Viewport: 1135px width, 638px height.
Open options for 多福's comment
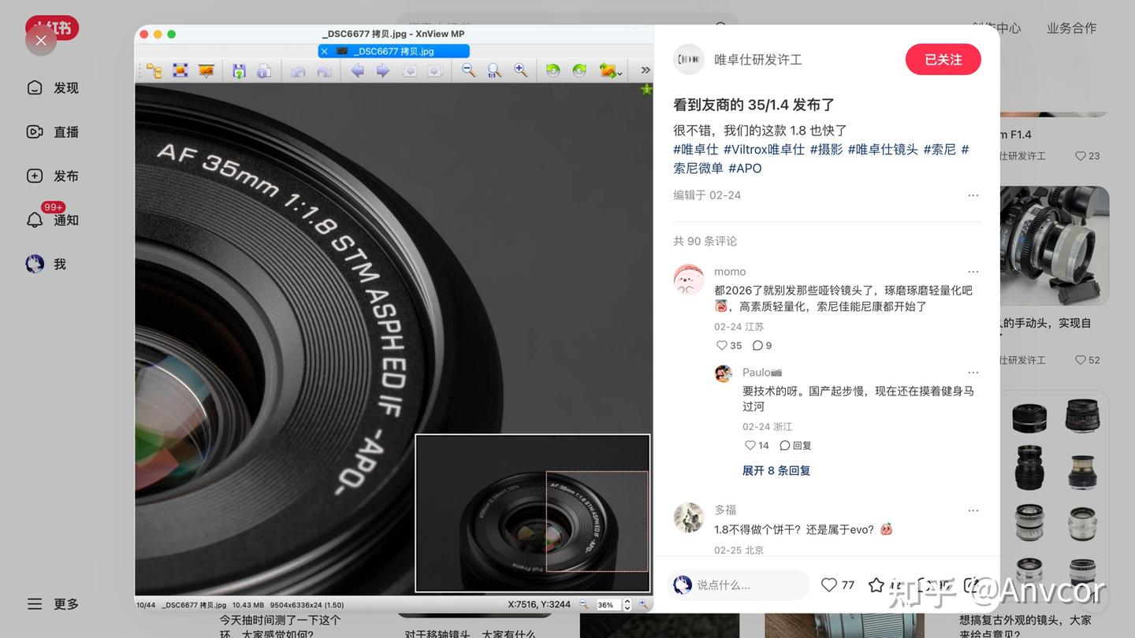(x=973, y=510)
